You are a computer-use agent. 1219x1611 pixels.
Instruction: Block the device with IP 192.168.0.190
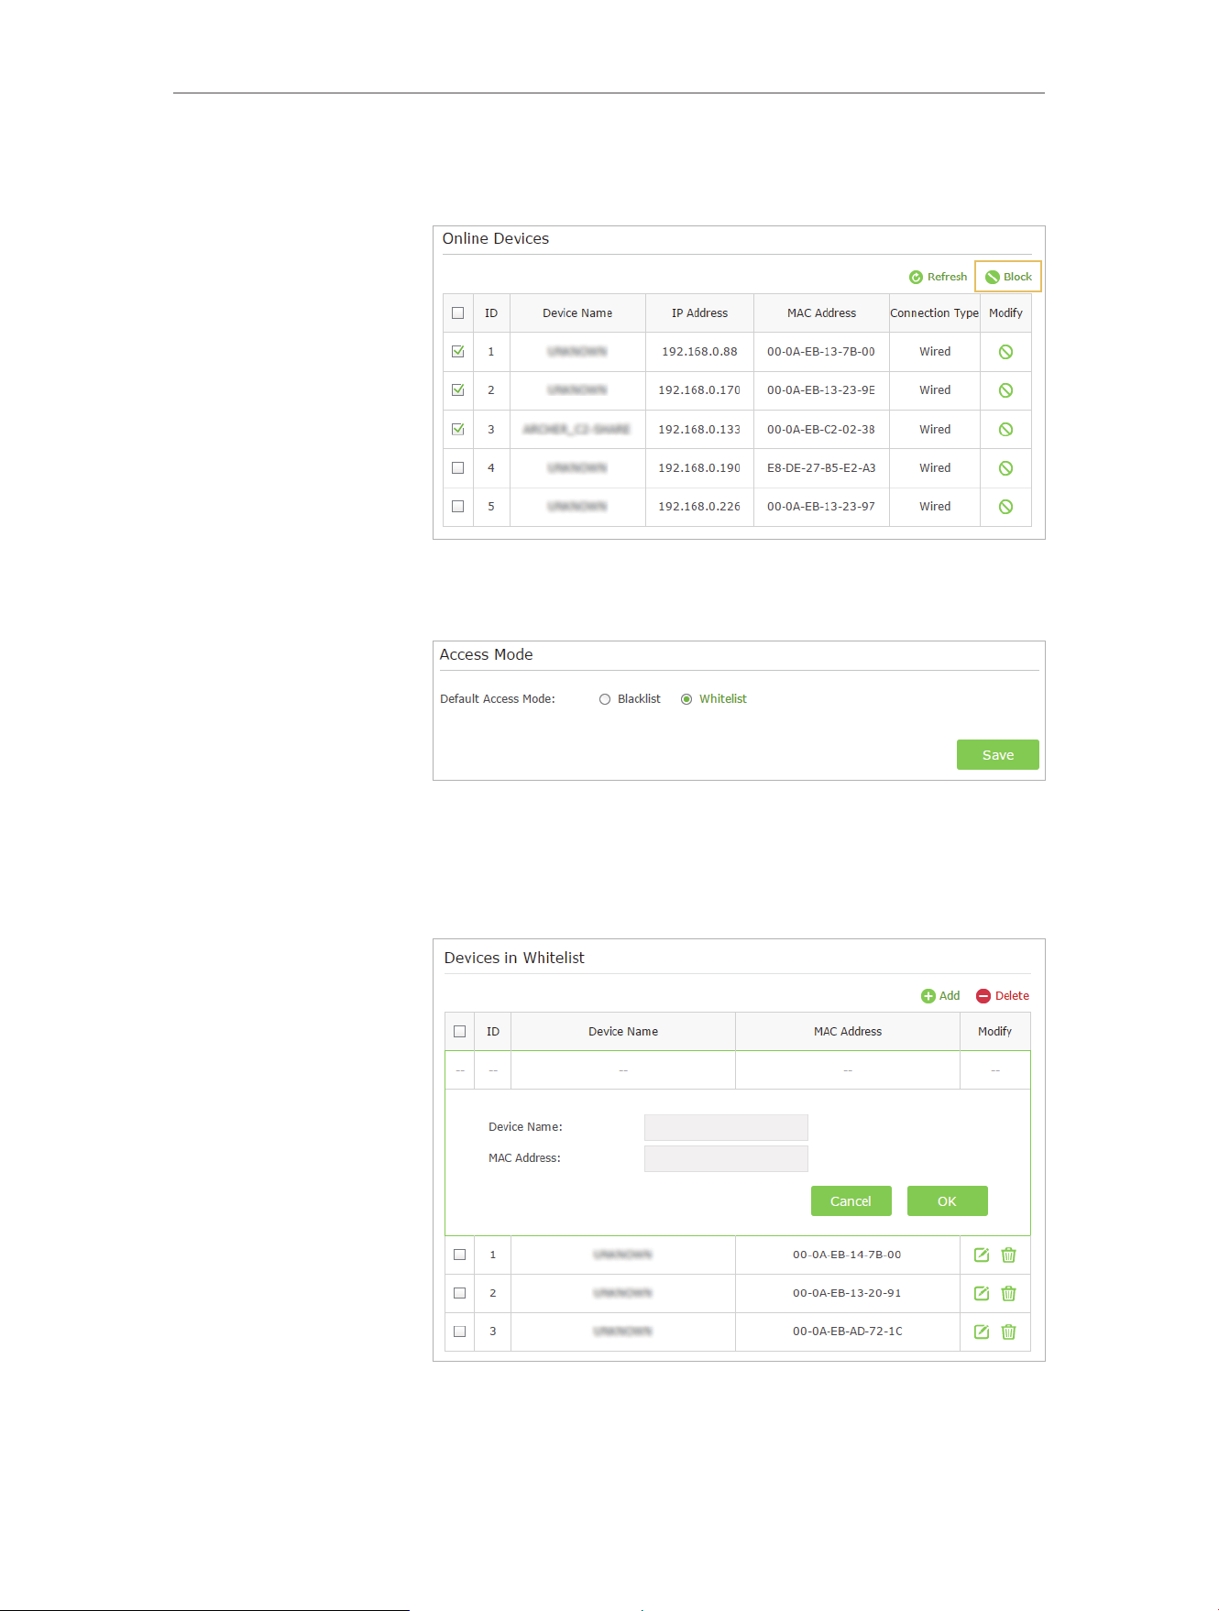(x=1005, y=468)
